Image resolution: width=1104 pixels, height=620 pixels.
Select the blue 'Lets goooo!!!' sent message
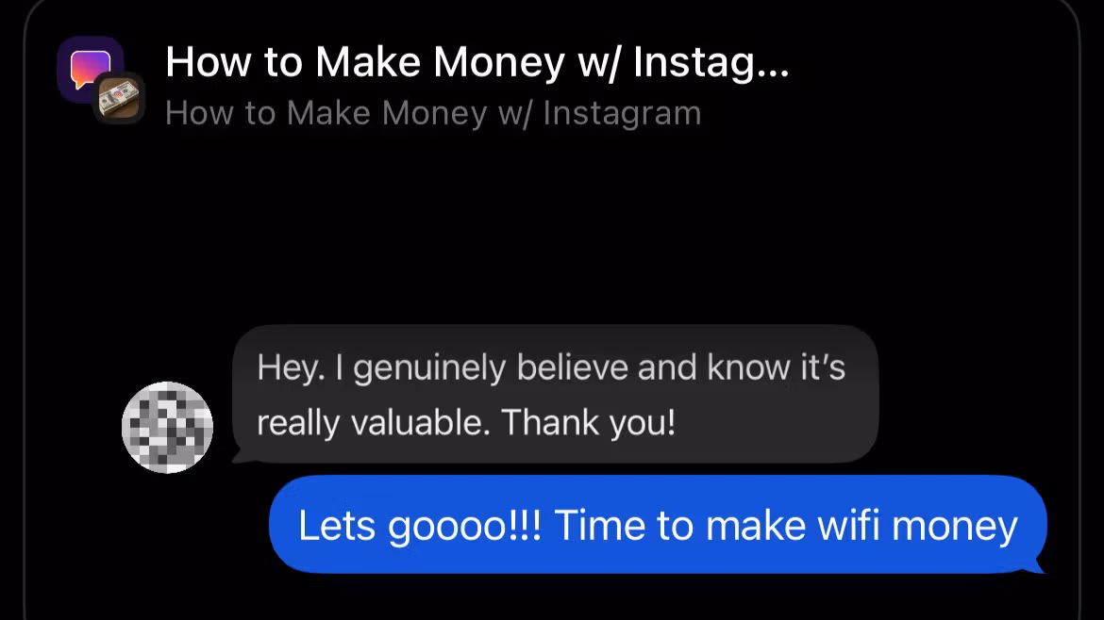point(658,525)
